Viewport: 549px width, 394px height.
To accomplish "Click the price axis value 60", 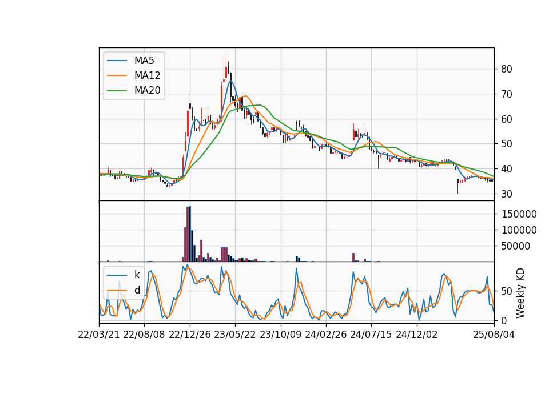I will tap(507, 119).
